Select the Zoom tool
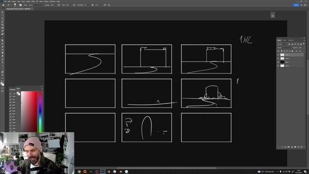This screenshot has height=174, width=309. 2,75
